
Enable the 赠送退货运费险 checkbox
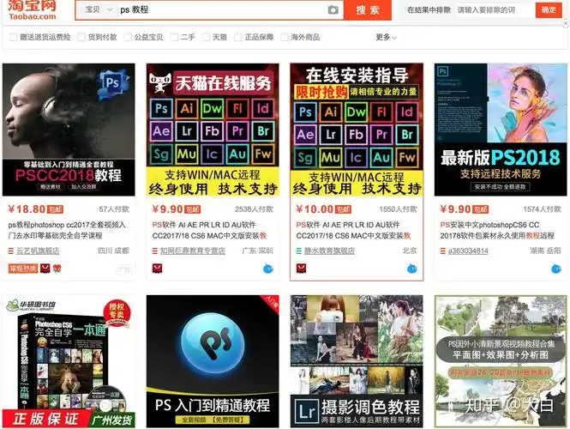pos(13,37)
